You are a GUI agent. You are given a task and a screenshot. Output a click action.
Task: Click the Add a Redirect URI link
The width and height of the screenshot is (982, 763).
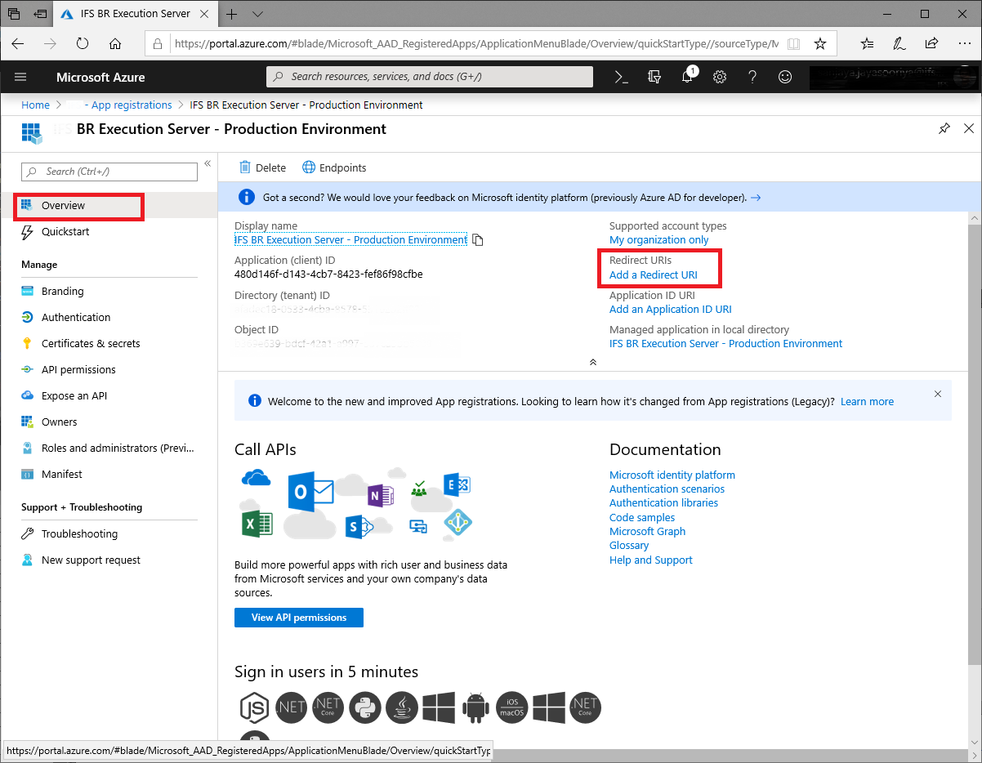(x=654, y=274)
